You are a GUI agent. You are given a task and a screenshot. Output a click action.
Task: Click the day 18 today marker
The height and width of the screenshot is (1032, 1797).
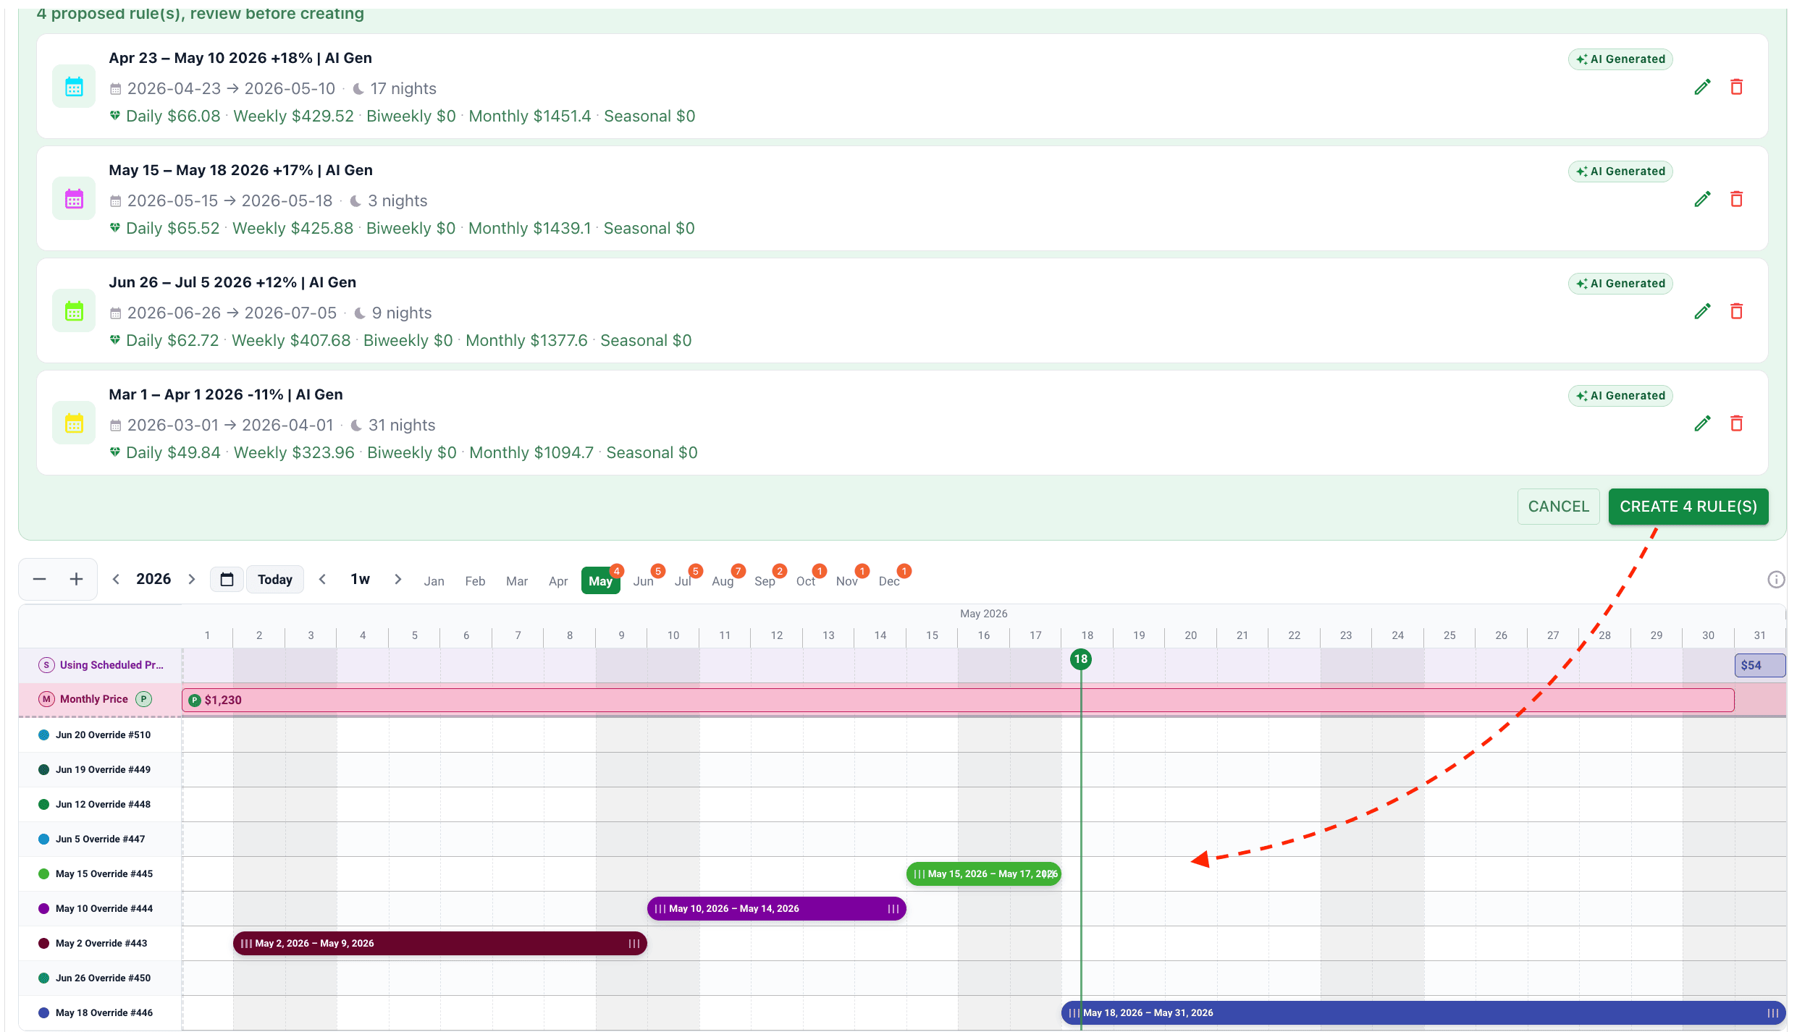tap(1081, 659)
